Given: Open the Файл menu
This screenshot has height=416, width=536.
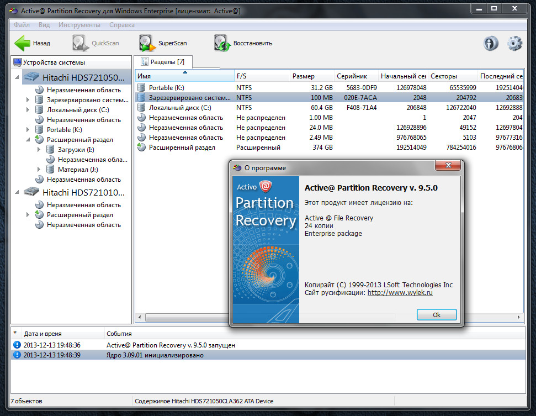Looking at the screenshot, I should [22, 25].
